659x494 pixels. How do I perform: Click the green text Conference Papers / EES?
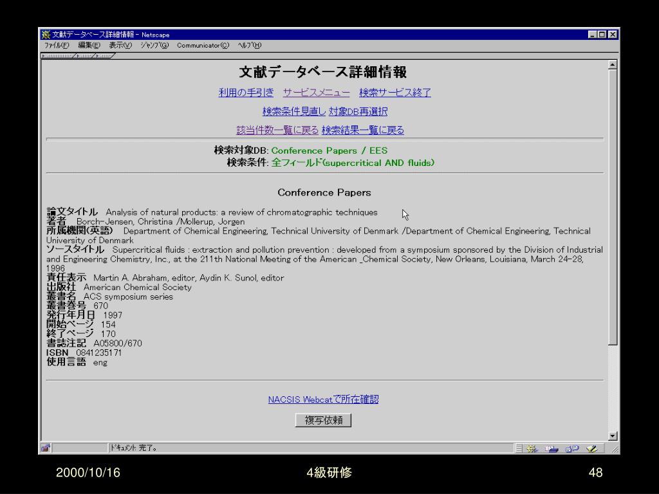click(329, 151)
